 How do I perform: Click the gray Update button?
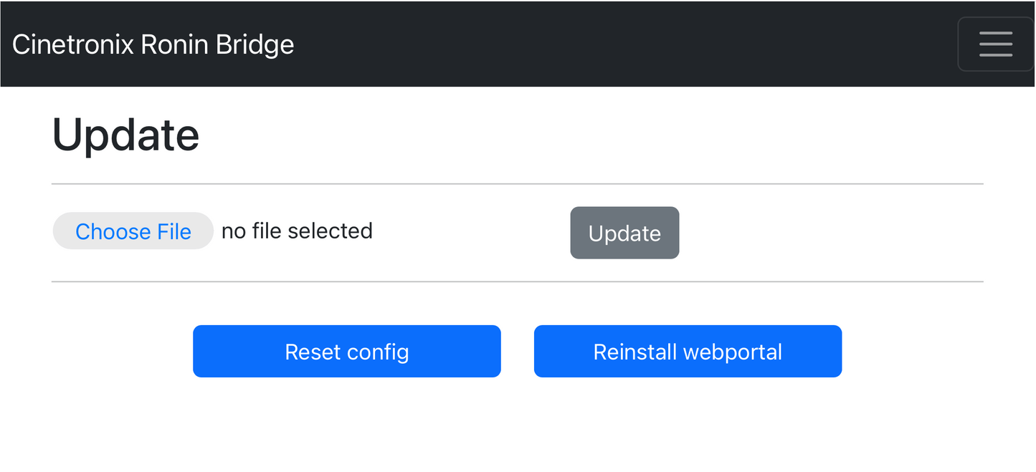(x=624, y=233)
